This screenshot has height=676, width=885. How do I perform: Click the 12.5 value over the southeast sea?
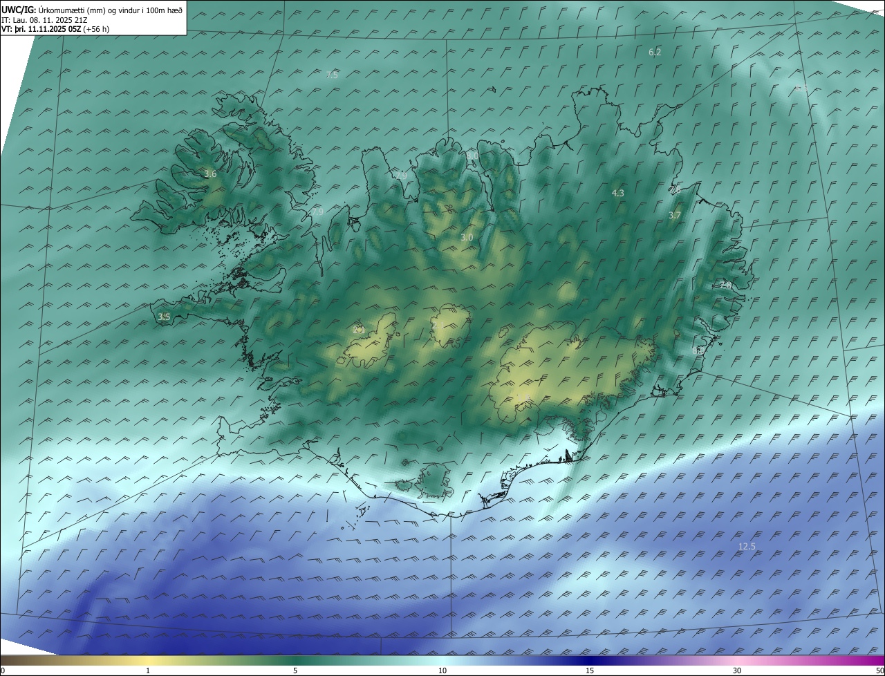pos(747,547)
